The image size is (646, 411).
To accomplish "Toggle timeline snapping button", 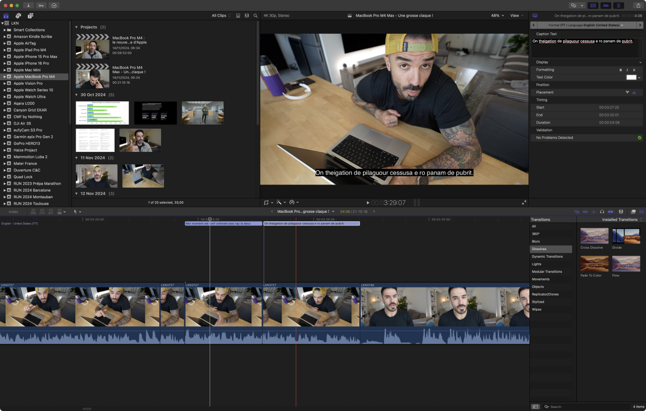I will point(610,211).
